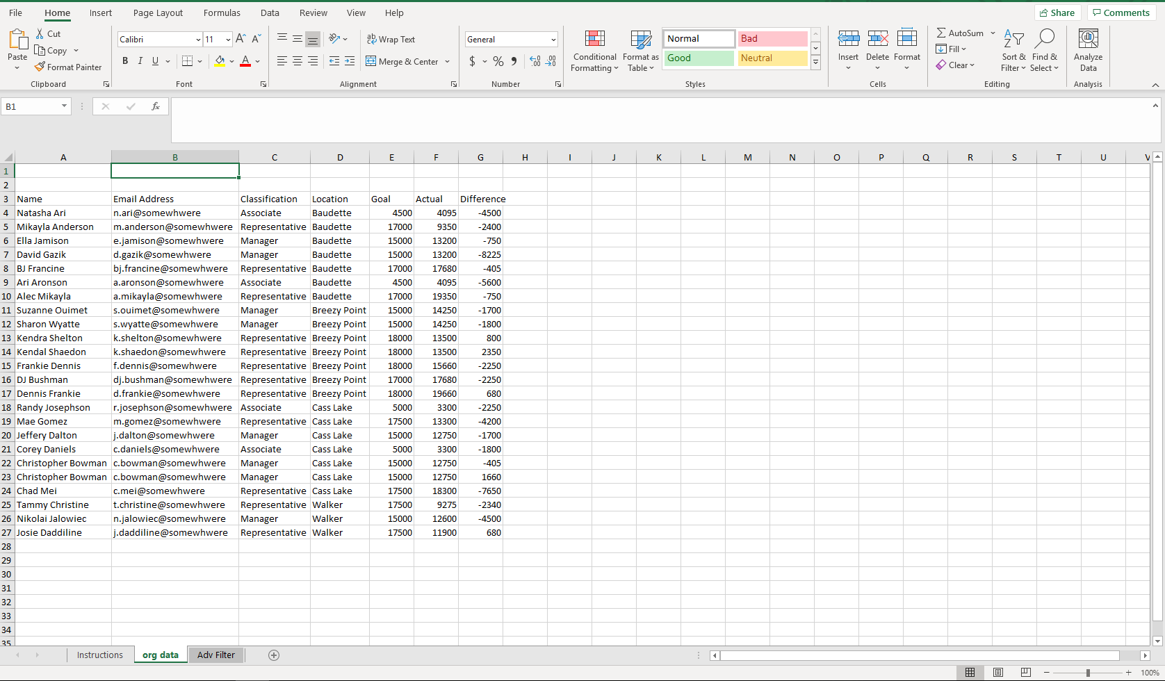Viewport: 1165px width, 681px height.
Task: Apply Wrap Text to the selection
Action: [x=391, y=39]
